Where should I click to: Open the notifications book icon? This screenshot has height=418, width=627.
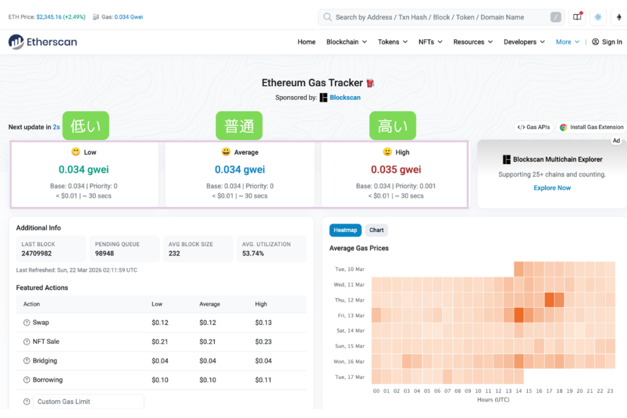click(x=577, y=17)
